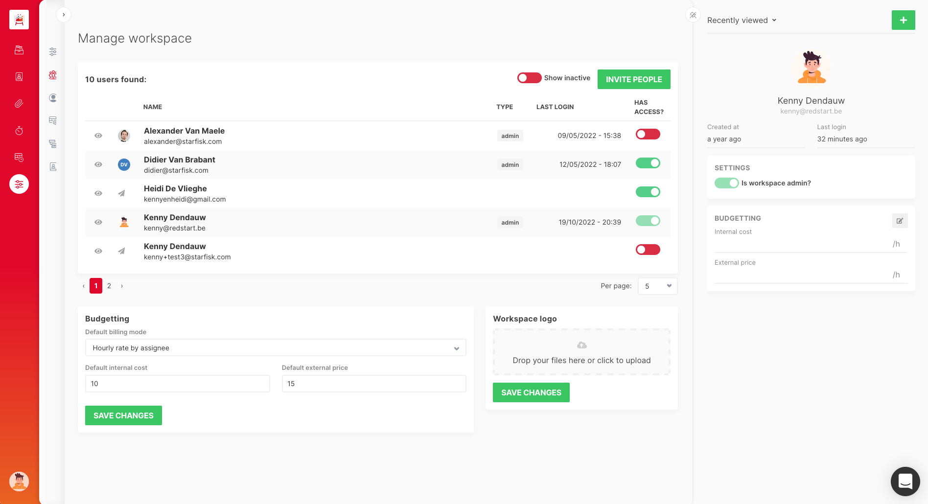The height and width of the screenshot is (504, 928).
Task: Enable access for Alexander Van Maele
Action: (x=648, y=134)
